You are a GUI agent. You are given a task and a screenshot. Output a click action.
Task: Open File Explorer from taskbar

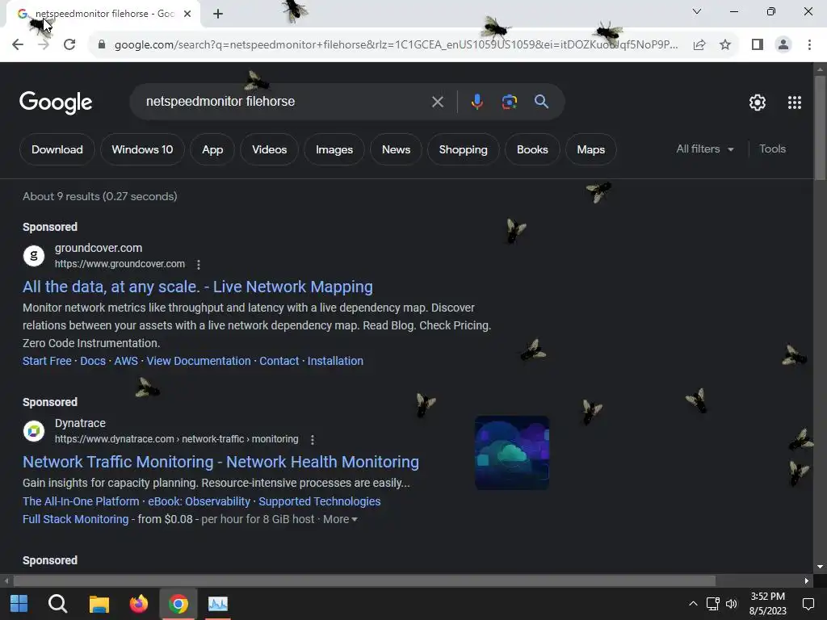point(99,604)
